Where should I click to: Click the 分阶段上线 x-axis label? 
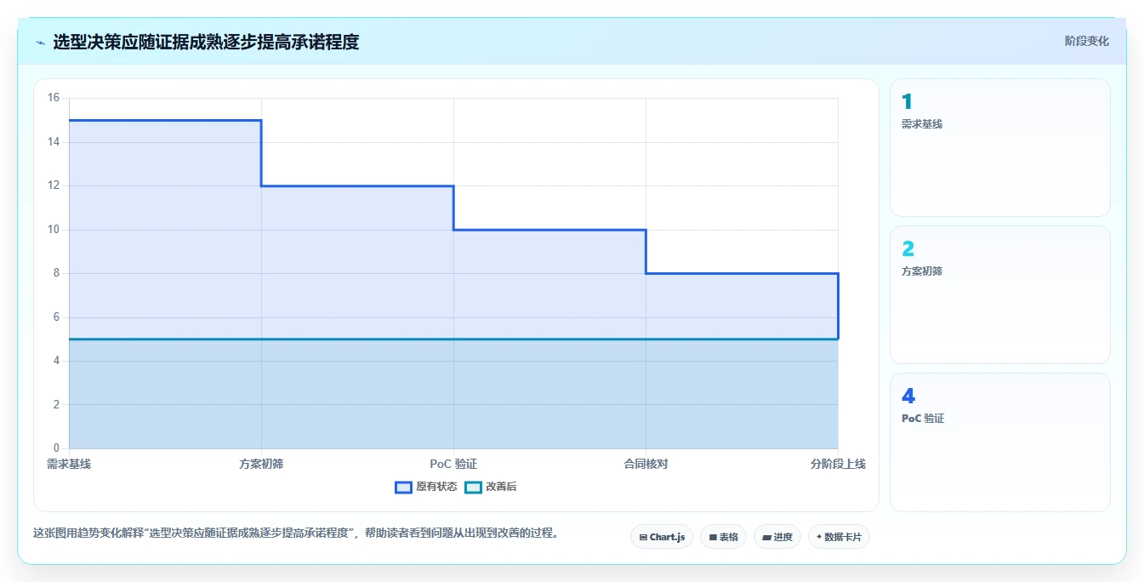click(838, 464)
